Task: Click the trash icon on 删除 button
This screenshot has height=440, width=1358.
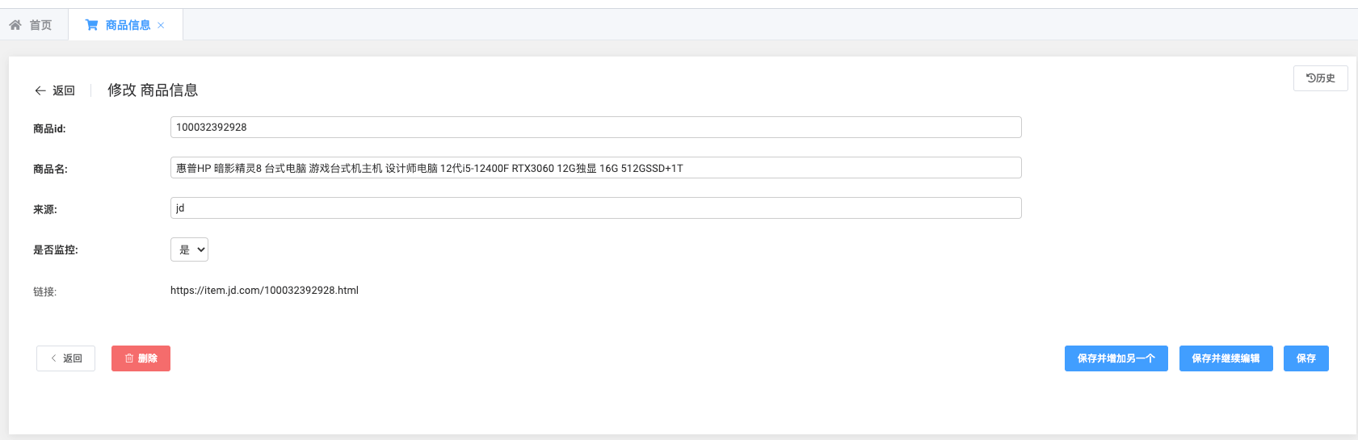Action: (129, 358)
